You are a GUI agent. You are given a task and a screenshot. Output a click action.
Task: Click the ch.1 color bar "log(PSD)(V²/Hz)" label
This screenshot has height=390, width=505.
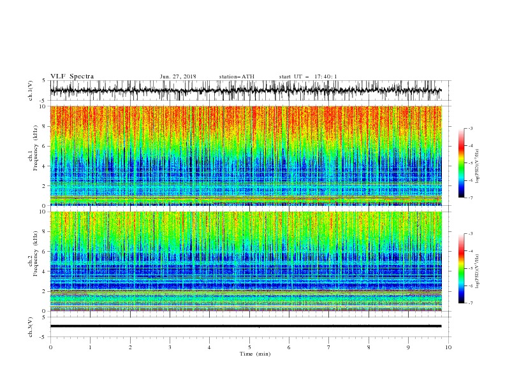[x=478, y=166]
